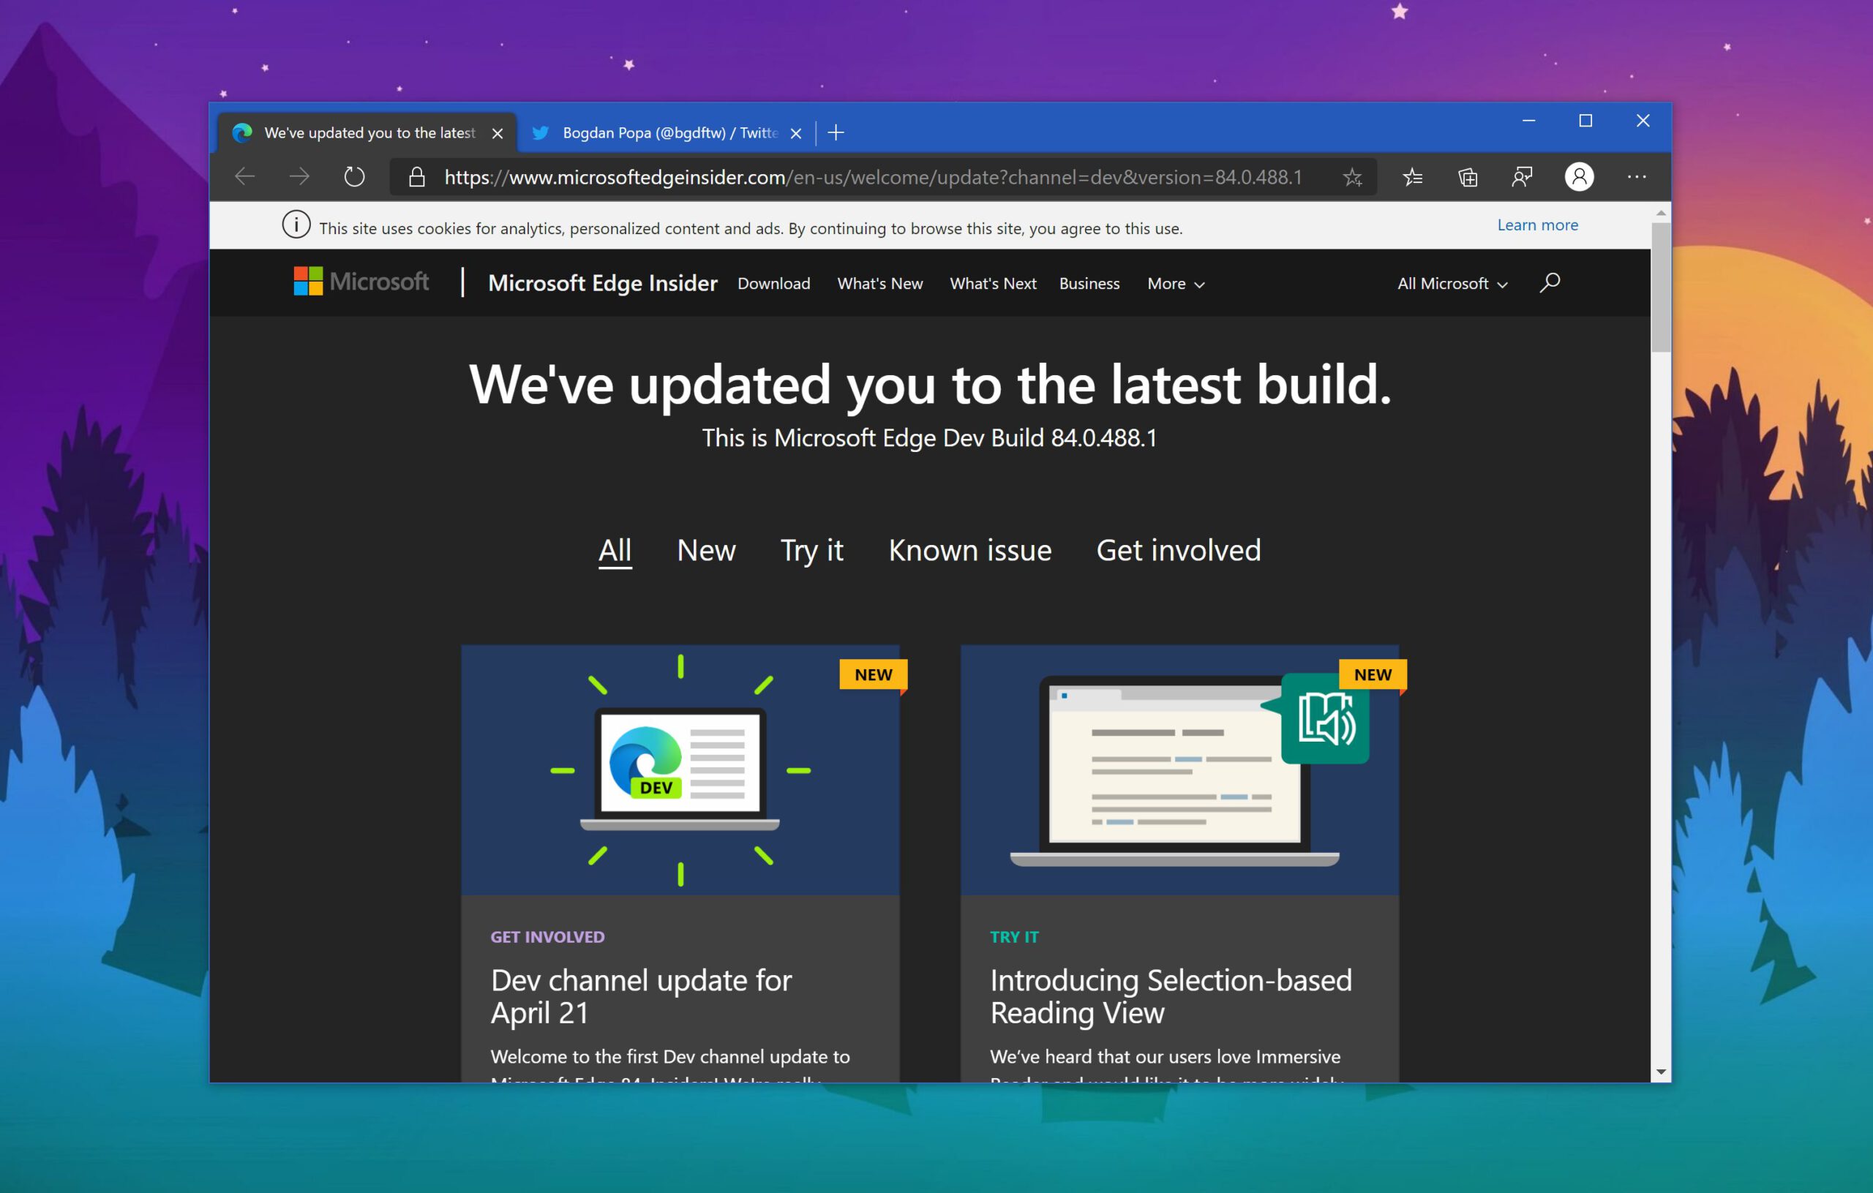This screenshot has width=1873, height=1193.
Task: Open Business in site navigation
Action: [x=1089, y=284]
